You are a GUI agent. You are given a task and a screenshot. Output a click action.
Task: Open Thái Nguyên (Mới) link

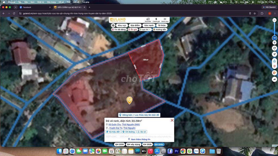tap(131, 125)
